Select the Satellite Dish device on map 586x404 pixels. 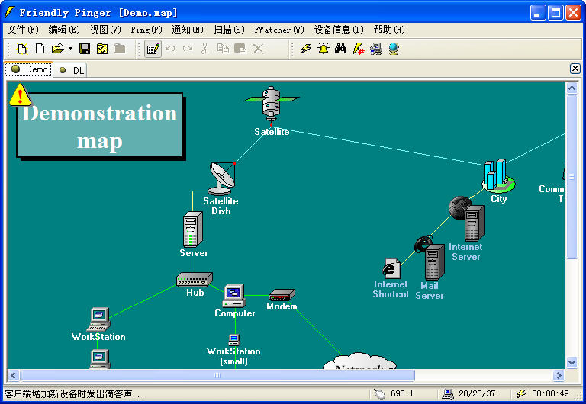click(x=223, y=178)
